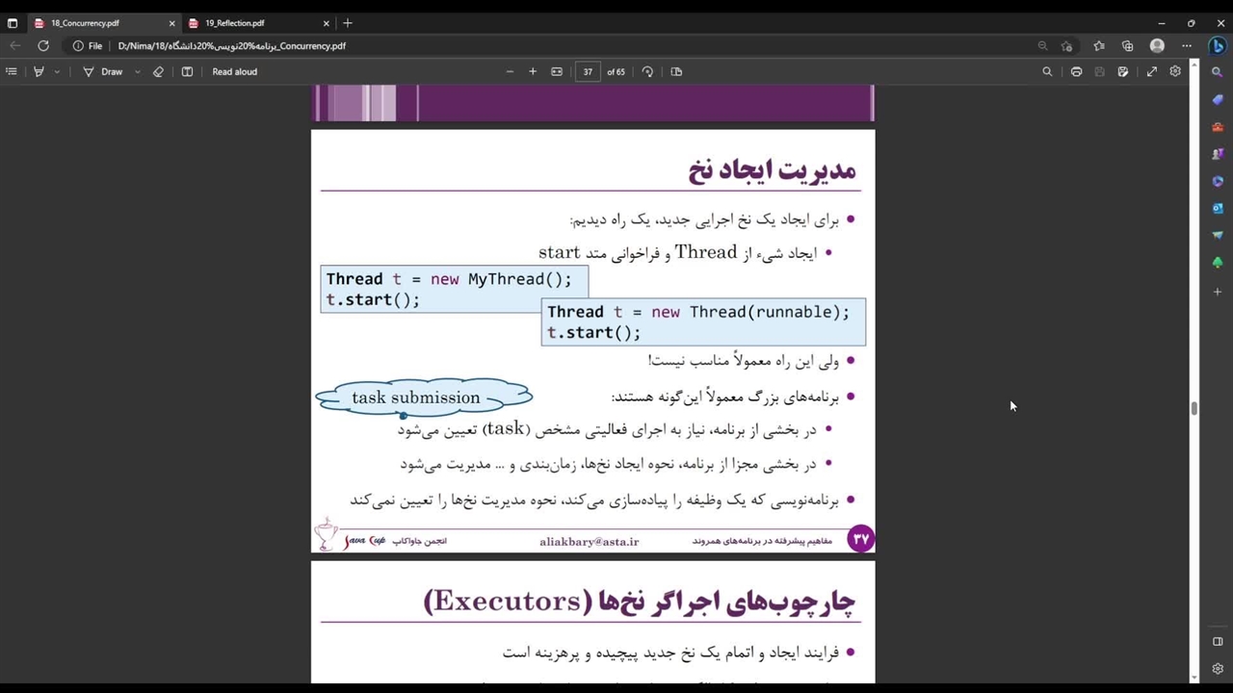The height and width of the screenshot is (693, 1233).
Task: Open the Find in PDF search
Action: [x=1047, y=71]
